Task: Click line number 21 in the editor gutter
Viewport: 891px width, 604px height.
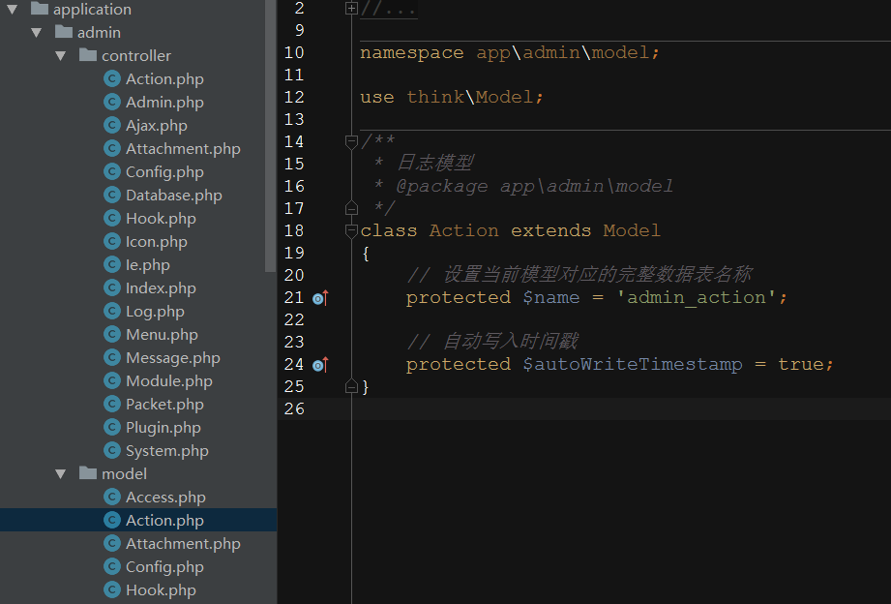Action: [294, 297]
